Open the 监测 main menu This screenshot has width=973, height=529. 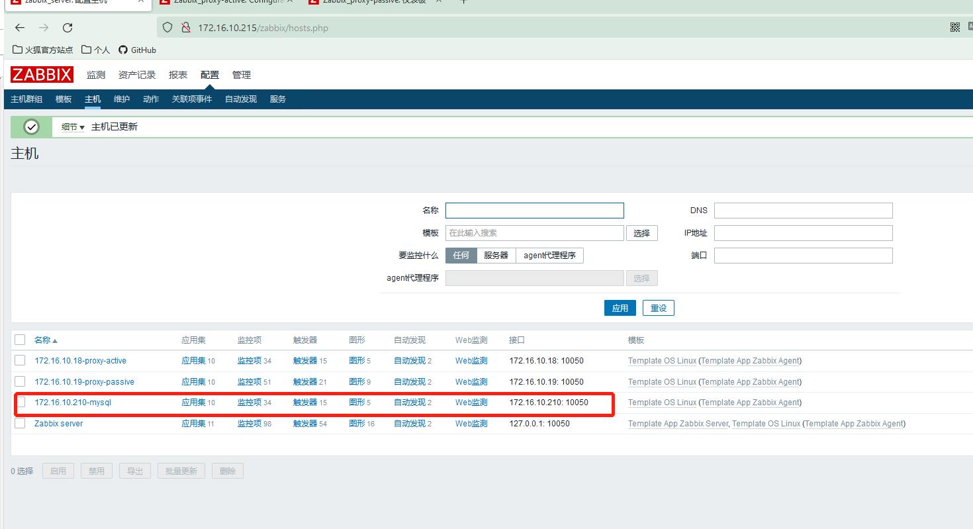click(x=96, y=75)
